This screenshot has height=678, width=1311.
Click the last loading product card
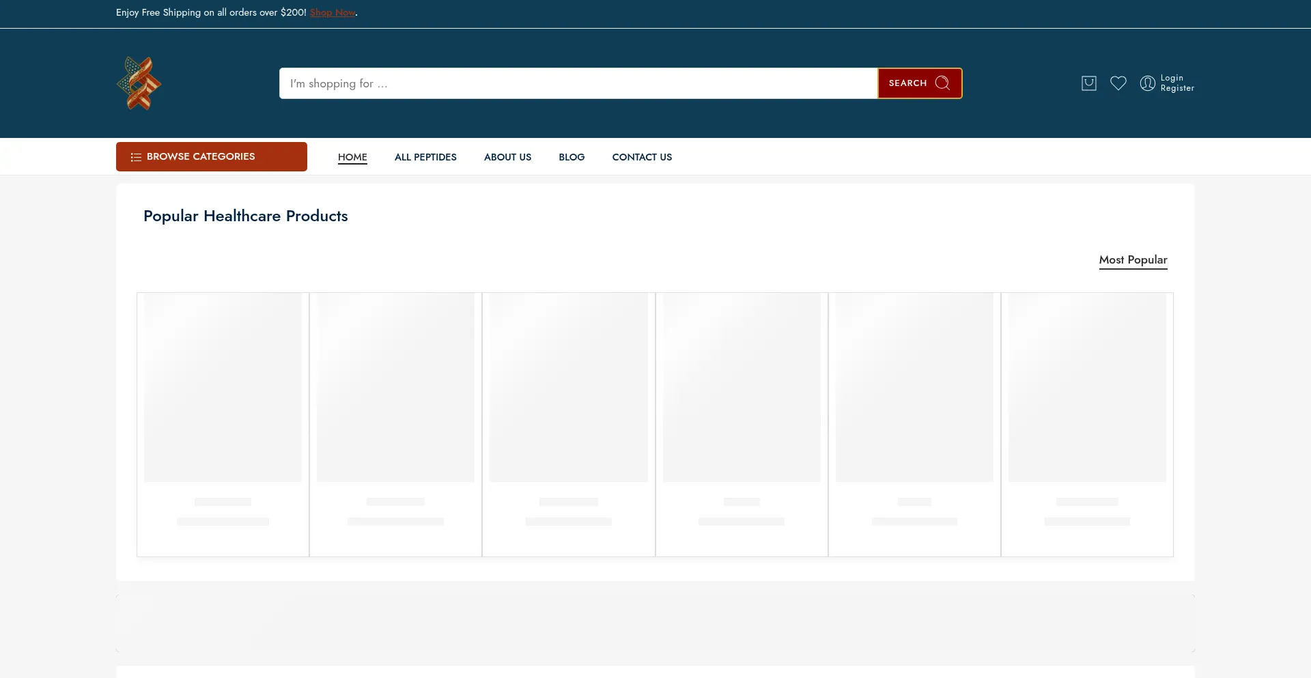[1087, 423]
